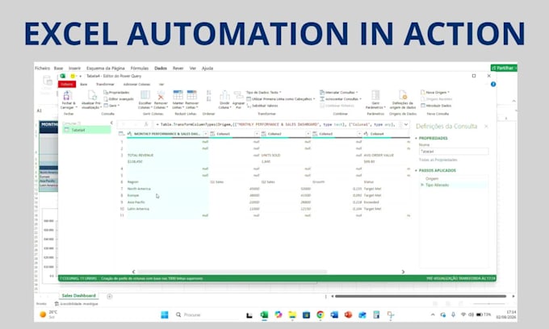Click the Power Query formula bar text
This screenshot has width=549, height=329.
pyautogui.click(x=277, y=124)
